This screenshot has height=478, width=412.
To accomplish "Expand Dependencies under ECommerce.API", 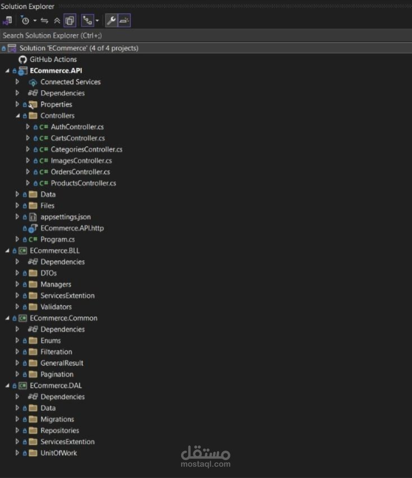I will [x=17, y=93].
